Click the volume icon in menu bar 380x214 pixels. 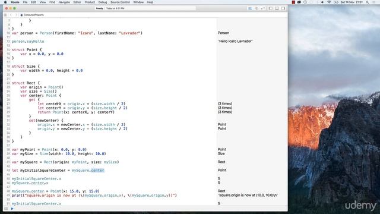coord(322,2)
